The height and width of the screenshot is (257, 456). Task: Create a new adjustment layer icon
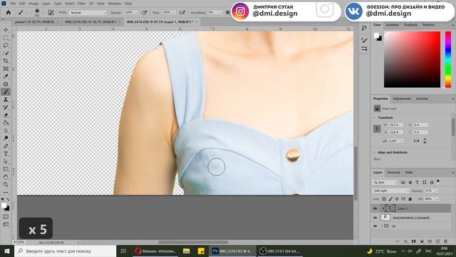coord(422,241)
